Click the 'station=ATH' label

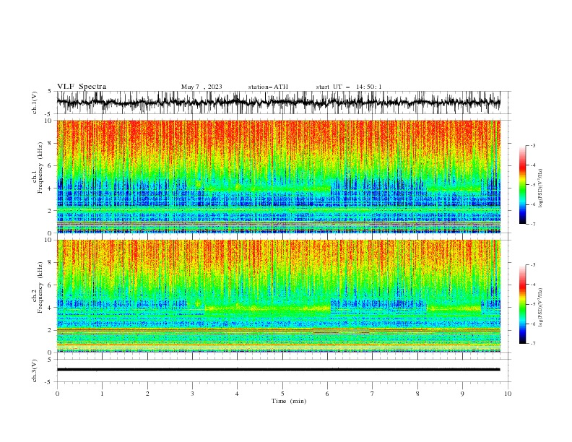(268, 87)
